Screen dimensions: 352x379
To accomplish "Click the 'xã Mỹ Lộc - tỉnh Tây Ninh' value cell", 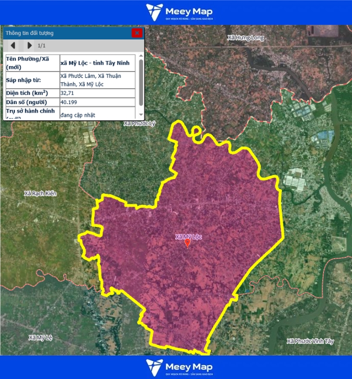I will click(x=97, y=63).
